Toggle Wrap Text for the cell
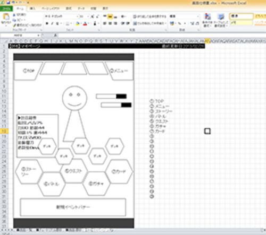 click(x=149, y=16)
